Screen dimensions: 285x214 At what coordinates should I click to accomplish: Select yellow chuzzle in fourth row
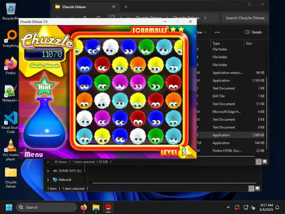click(138, 101)
